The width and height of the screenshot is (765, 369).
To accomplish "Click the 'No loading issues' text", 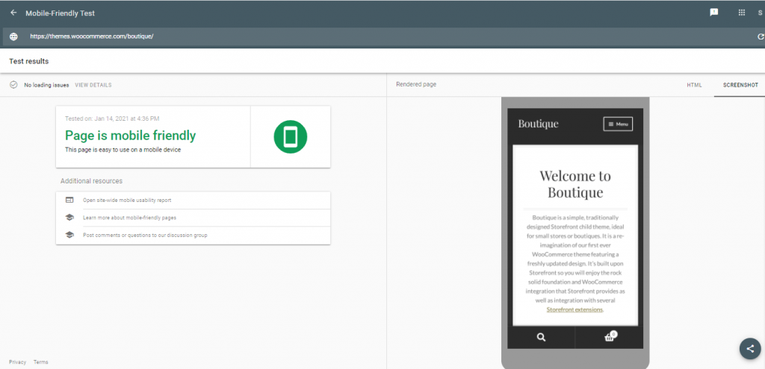I will point(46,85).
